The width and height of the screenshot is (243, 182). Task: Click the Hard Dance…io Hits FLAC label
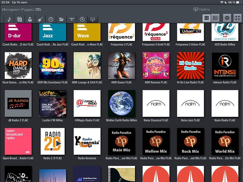pos(18,82)
